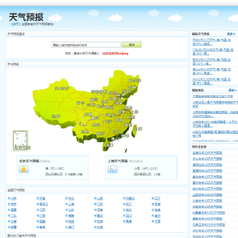Open 河北 in the province list
The width and height of the screenshot is (238, 238).
pos(71,198)
